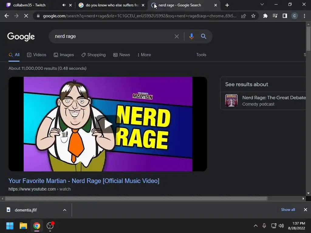Expand the dementia.jfif download options chevron

coord(65,210)
